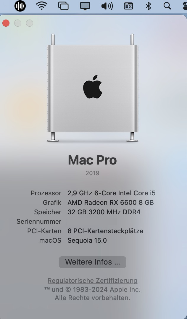The image size is (187, 319).
Task: Click the empty Seriennummer value field
Action: tap(112, 221)
